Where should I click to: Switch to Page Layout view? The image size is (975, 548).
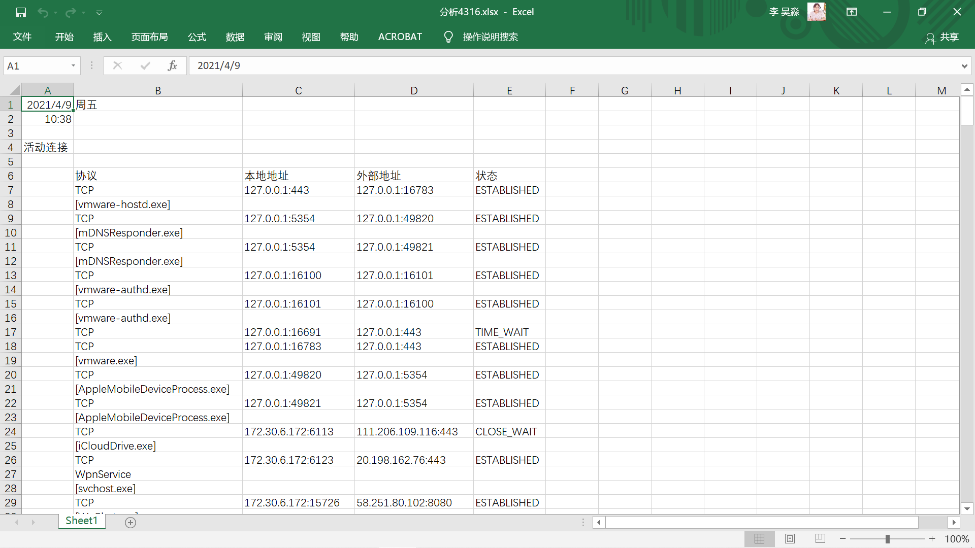pos(790,539)
